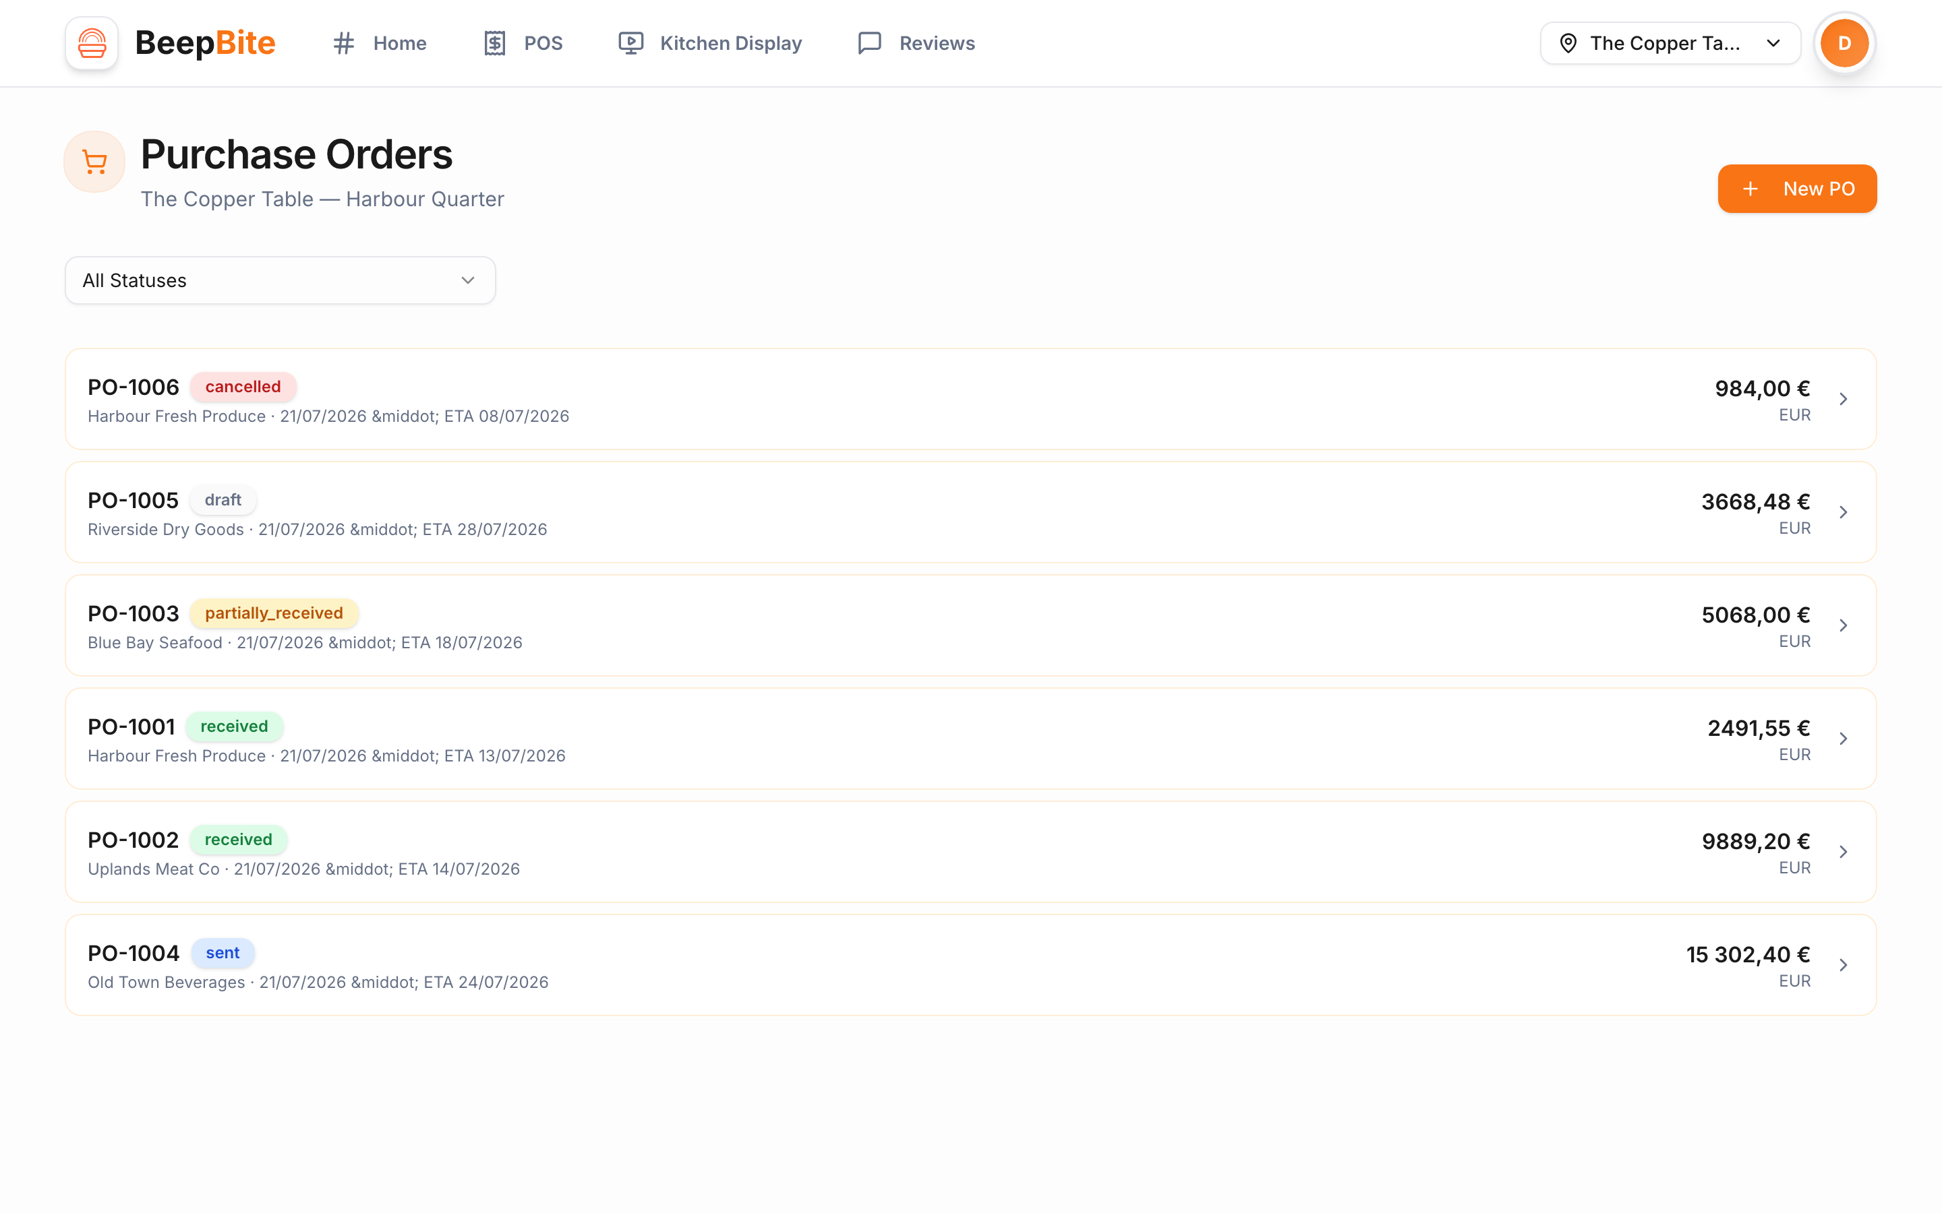Screen dimensions: 1942x1213
Task: Select the PO-1003 order title
Action: (x=134, y=614)
